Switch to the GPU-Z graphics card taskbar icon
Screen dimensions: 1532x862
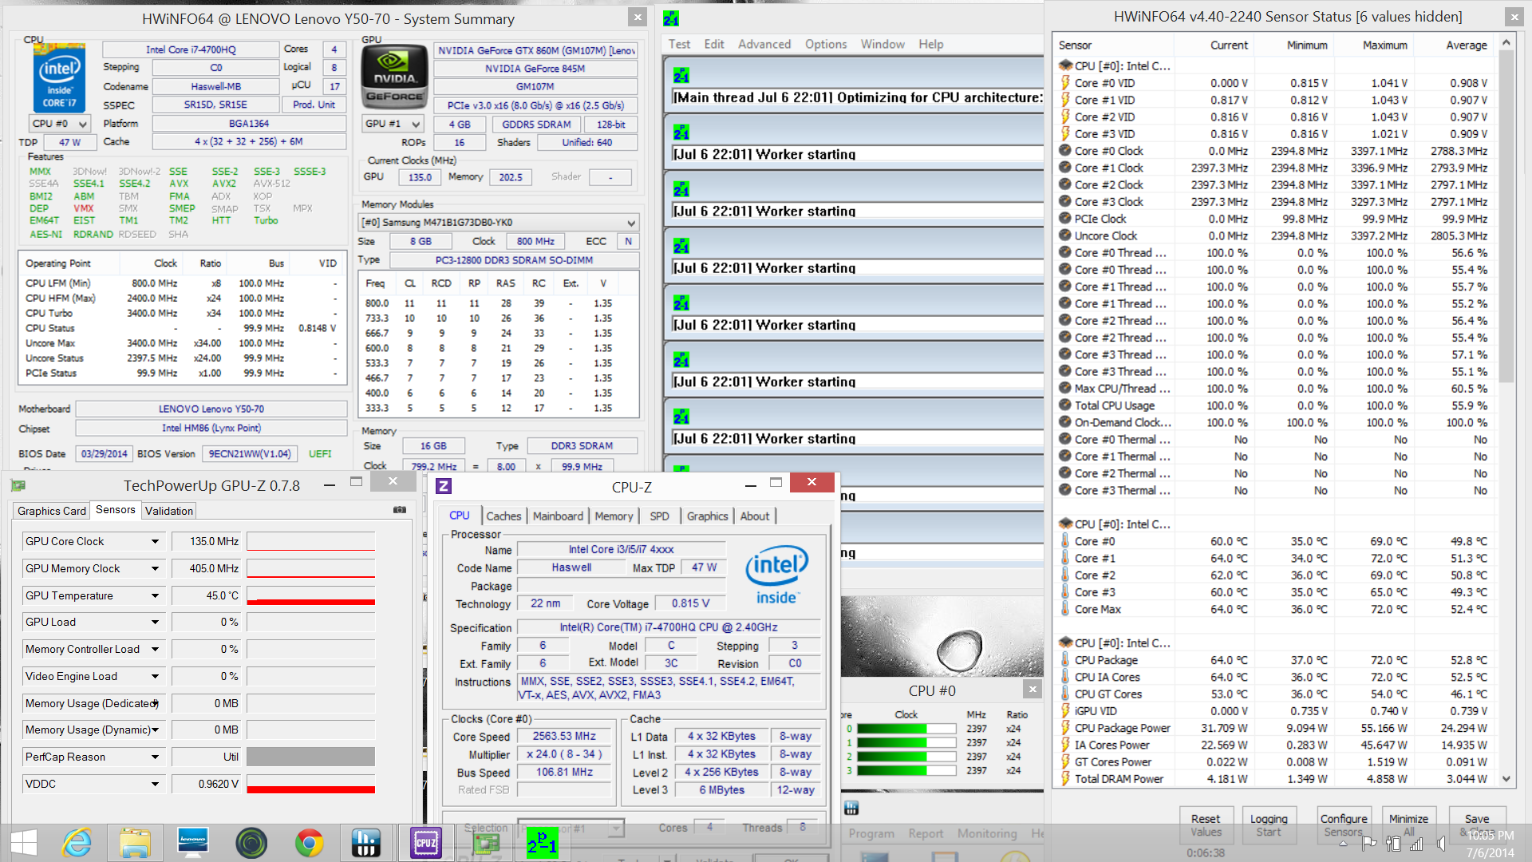(484, 843)
